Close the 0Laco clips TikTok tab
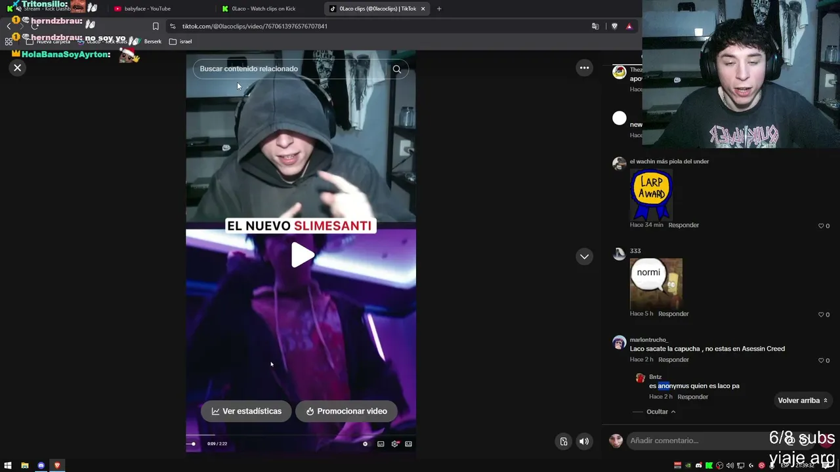The image size is (840, 472). coord(423,9)
